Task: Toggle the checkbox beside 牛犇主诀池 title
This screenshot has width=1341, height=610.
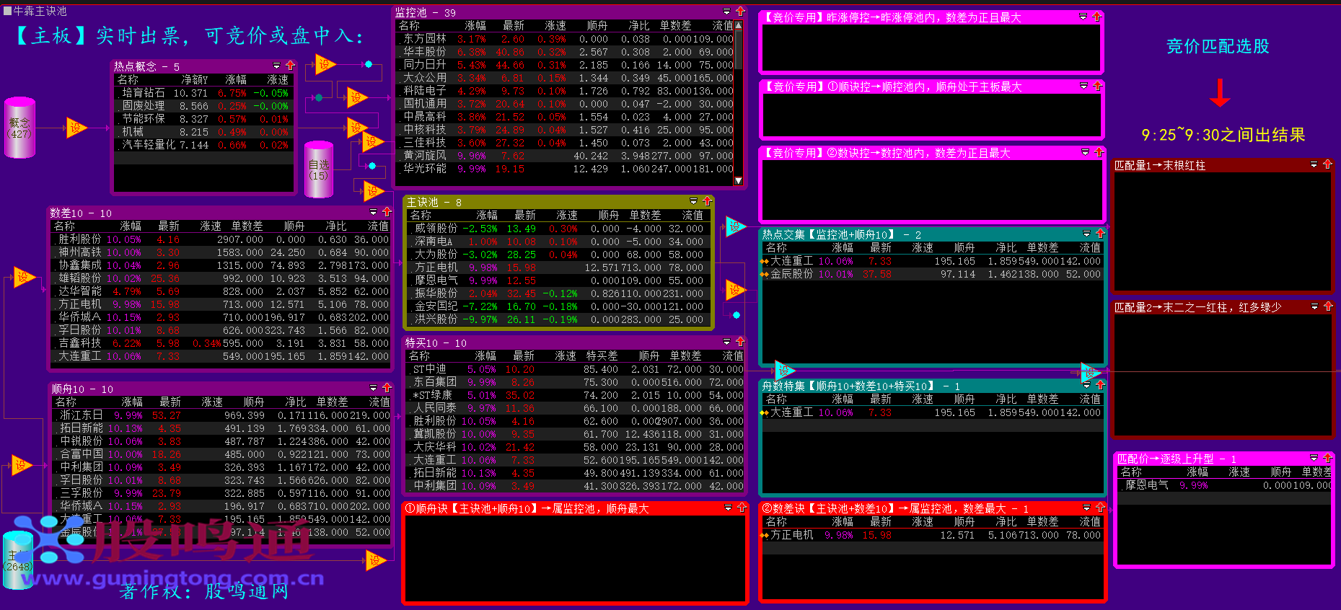Action: (x=7, y=12)
